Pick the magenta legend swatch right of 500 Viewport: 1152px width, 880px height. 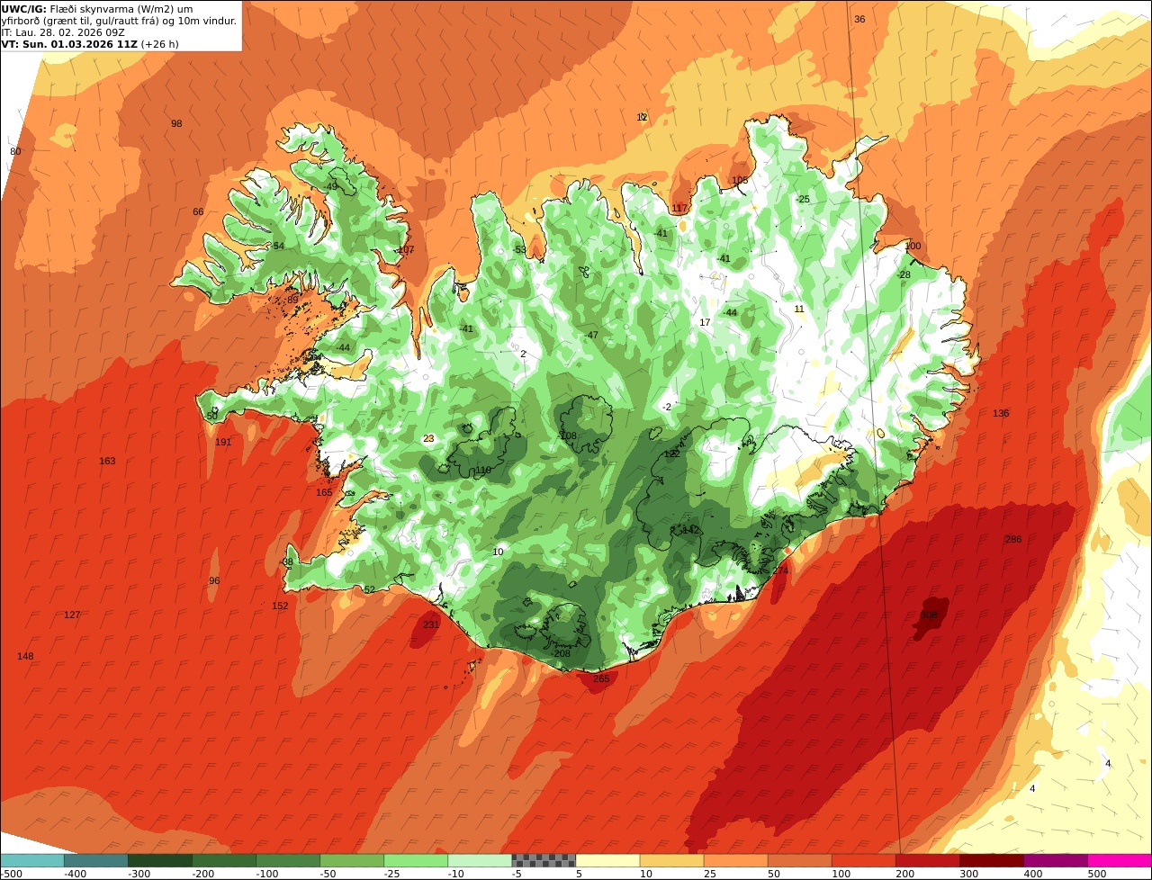tap(1120, 860)
